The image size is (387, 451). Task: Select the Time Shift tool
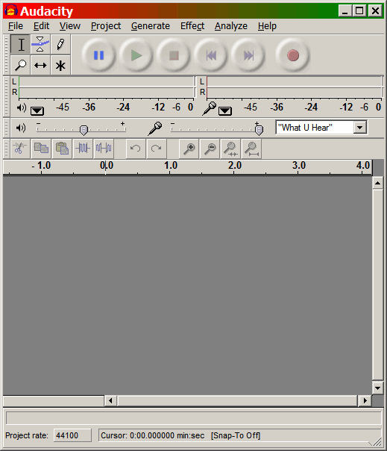tap(40, 65)
